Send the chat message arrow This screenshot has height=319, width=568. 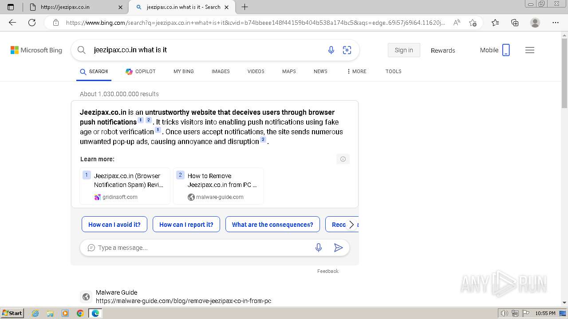338,248
